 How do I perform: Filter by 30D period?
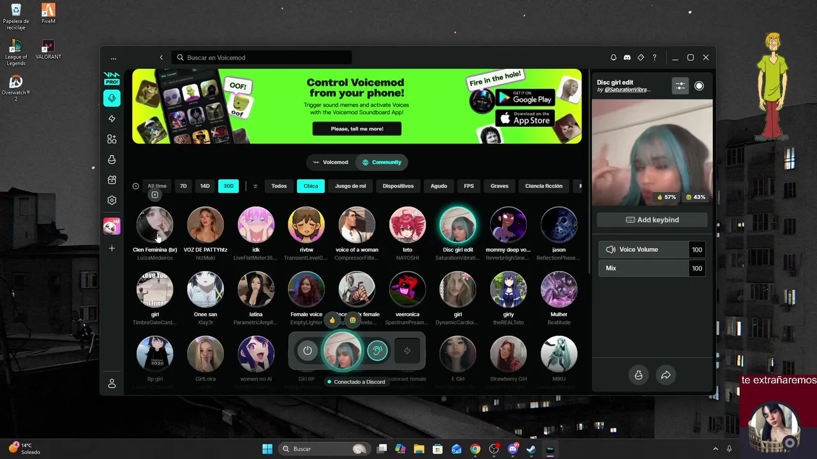[x=229, y=186]
